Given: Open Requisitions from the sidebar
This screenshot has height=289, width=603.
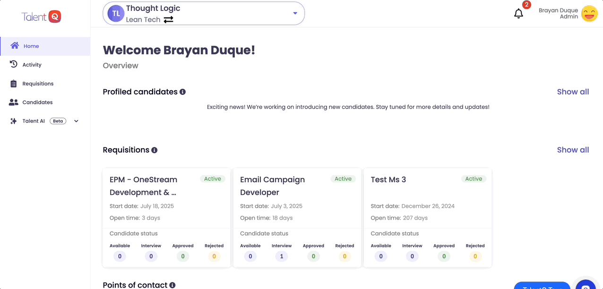Looking at the screenshot, I should (x=38, y=84).
